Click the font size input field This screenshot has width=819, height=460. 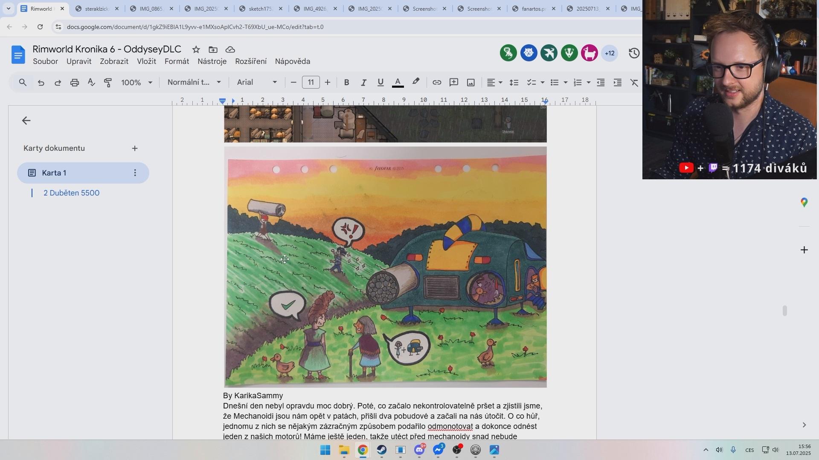click(311, 83)
